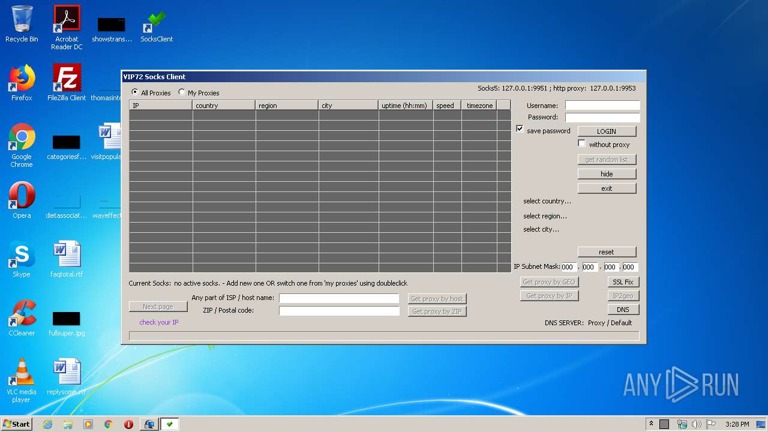Click the ZIP / Postal code input field
This screenshot has width=768, height=432.
[339, 311]
